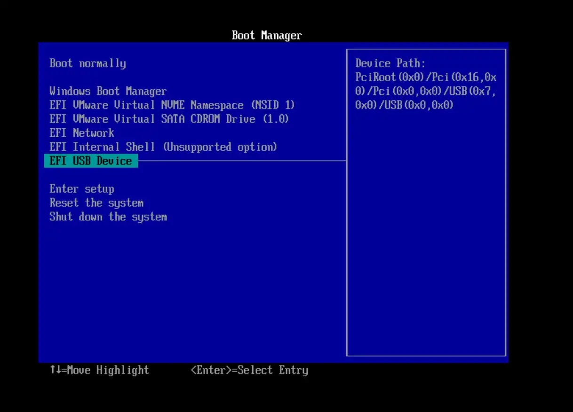Click the Boot Manager title text
Viewport: 573px width, 412px height.
coord(267,35)
